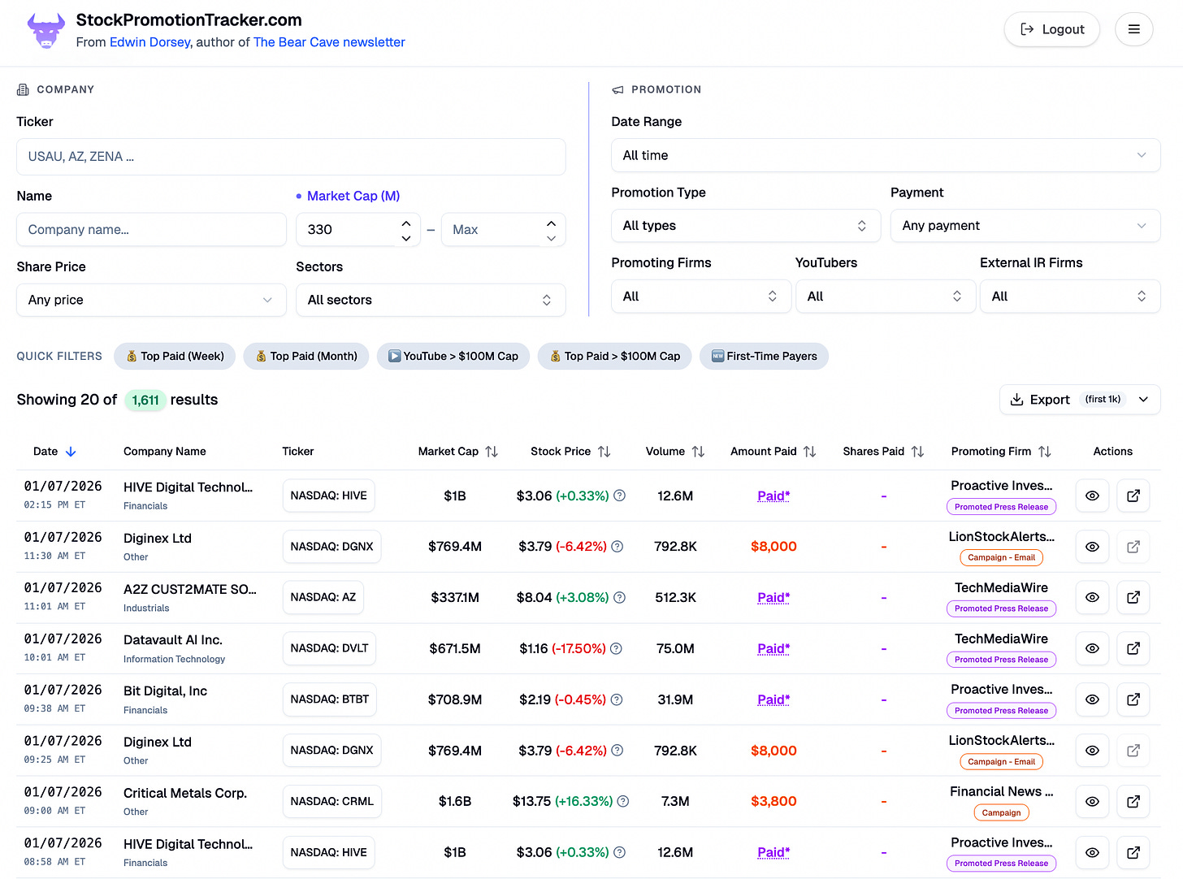Sort by Shares Paid column arrows

point(917,452)
